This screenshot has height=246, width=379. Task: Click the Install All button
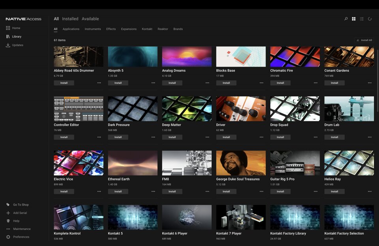pyautogui.click(x=364, y=40)
